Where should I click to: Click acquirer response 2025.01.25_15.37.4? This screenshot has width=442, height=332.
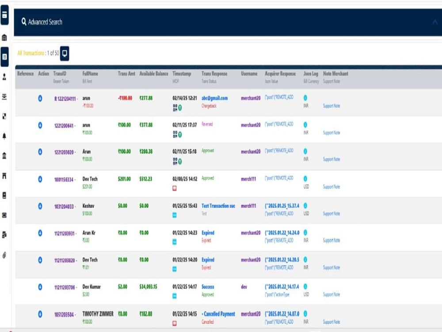(x=282, y=206)
